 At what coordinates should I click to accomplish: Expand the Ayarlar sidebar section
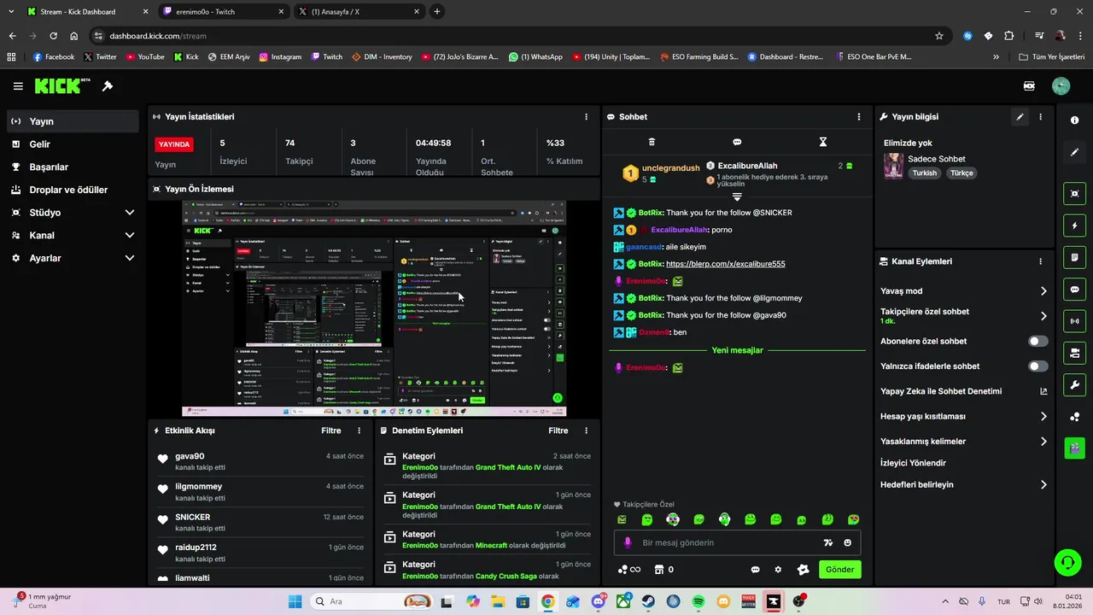click(130, 258)
